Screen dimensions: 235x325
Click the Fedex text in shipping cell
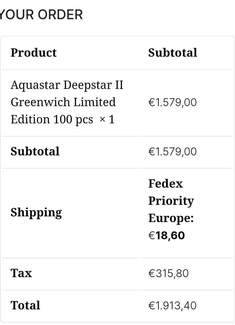(x=166, y=183)
